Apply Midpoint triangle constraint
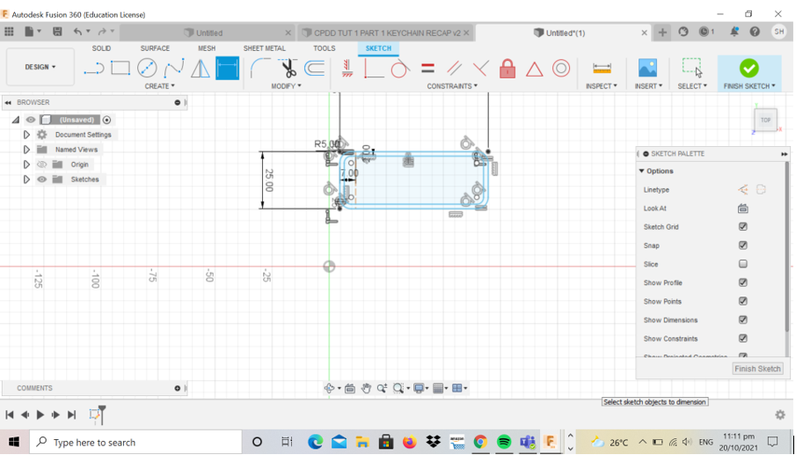 [534, 70]
